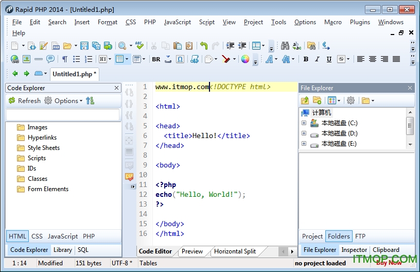Switch to Horizontal Split tab

(x=235, y=251)
